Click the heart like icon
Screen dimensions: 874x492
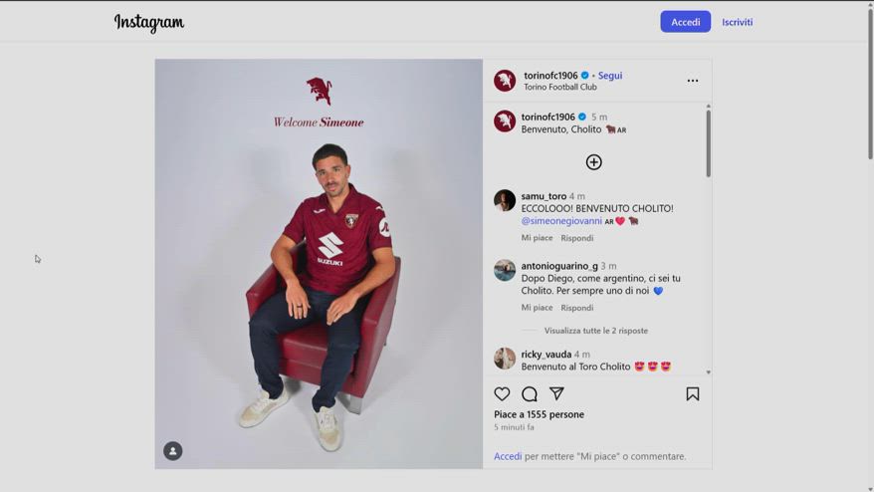click(x=502, y=394)
